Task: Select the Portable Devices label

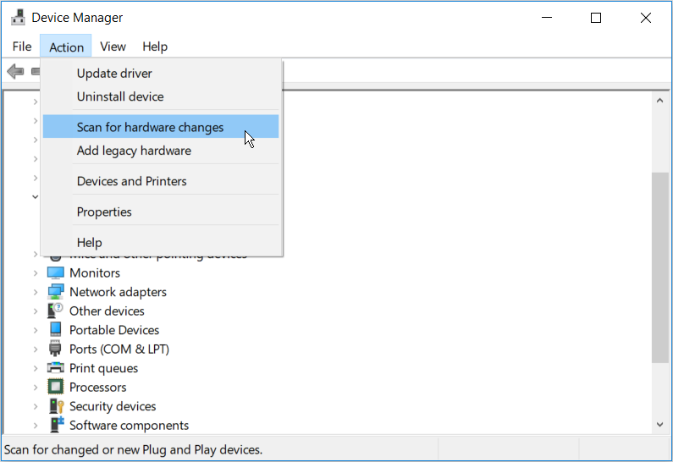Action: click(114, 330)
